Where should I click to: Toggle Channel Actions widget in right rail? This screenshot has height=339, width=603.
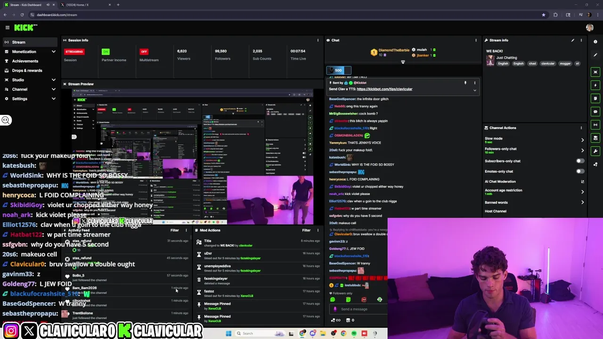pos(595,138)
